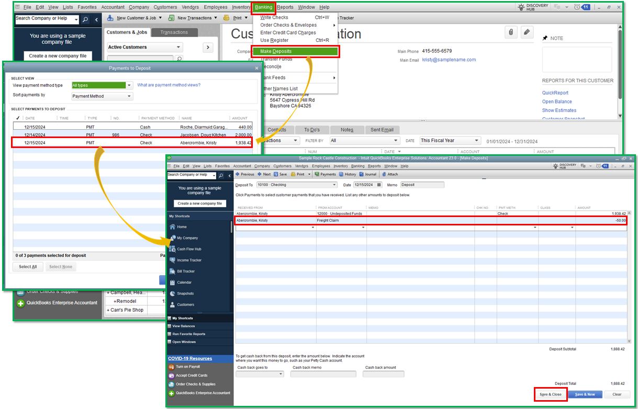Open Income Tracker shortcut
638x409 pixels.
click(x=185, y=260)
